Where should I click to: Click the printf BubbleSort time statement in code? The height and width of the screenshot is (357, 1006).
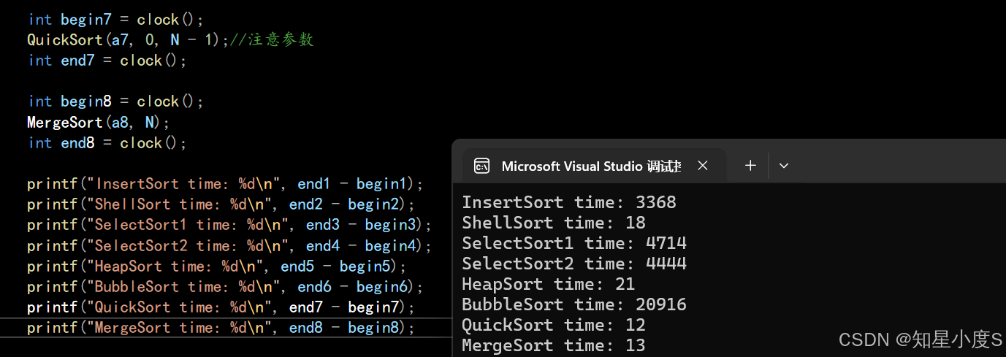click(225, 286)
